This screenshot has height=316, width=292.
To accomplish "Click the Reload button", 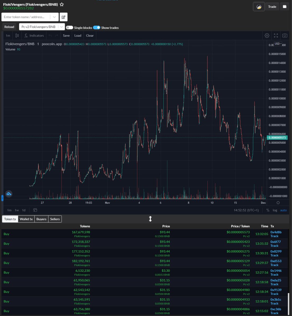I will pos(9,27).
